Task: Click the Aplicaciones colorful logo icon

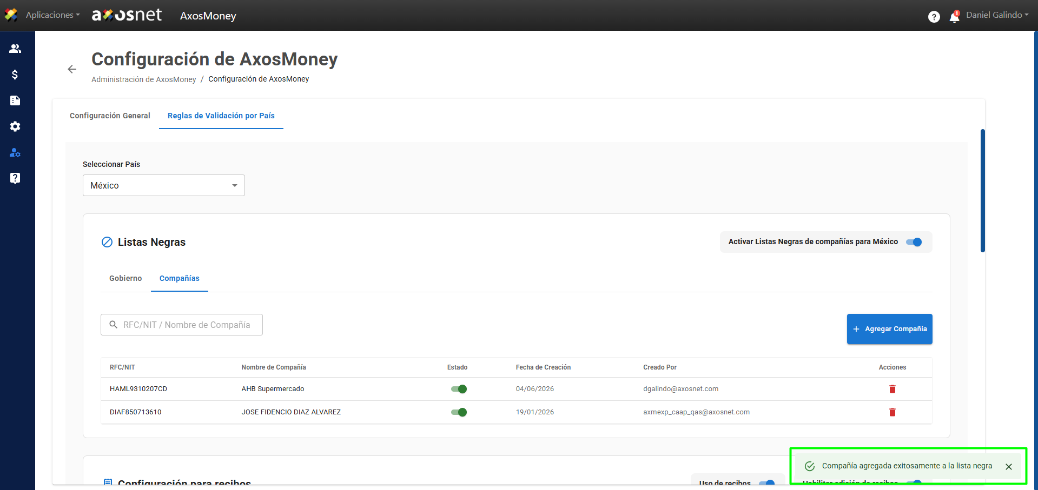Action: point(11,15)
